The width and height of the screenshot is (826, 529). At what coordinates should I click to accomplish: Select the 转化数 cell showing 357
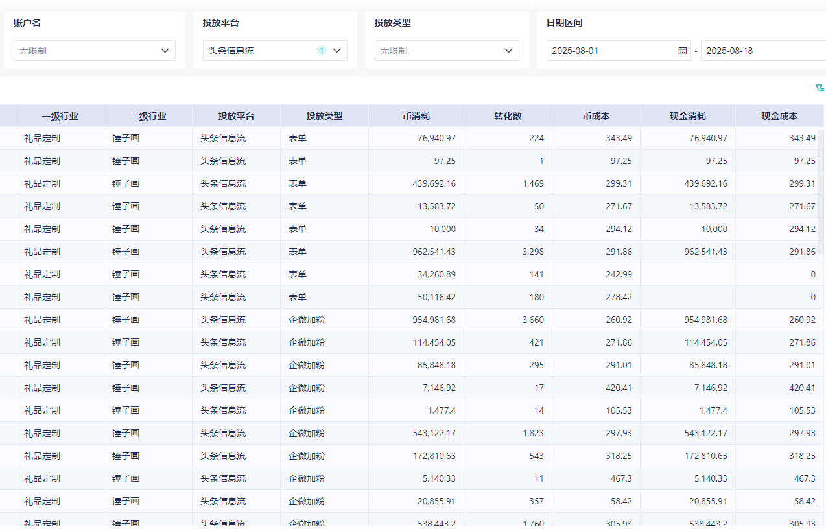tap(508, 501)
